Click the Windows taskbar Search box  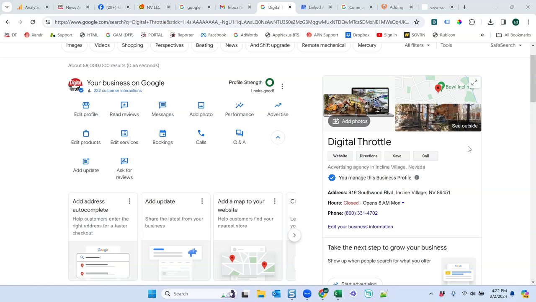point(199,294)
